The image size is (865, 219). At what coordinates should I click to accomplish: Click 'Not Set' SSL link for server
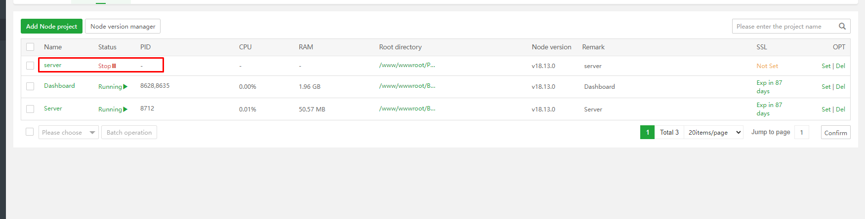767,66
